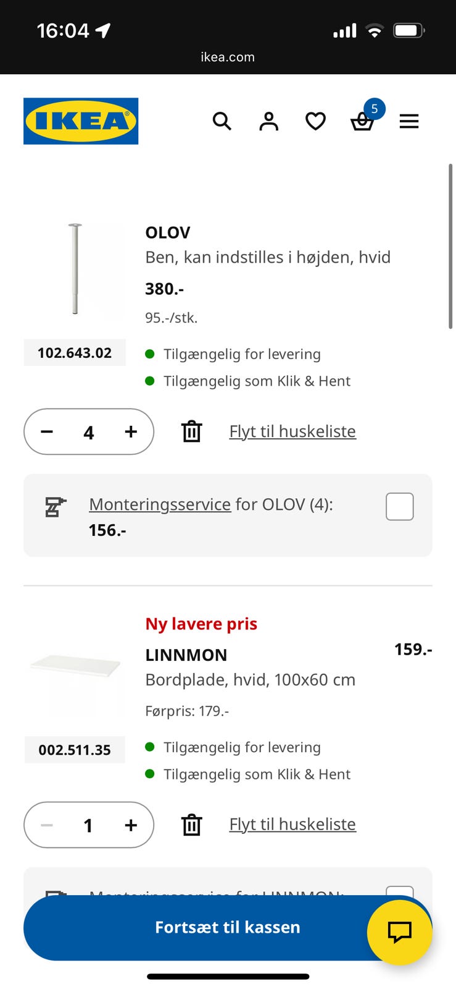The height and width of the screenshot is (989, 456).
Task: Increase LINNMON quantity with plus button
Action: [131, 825]
